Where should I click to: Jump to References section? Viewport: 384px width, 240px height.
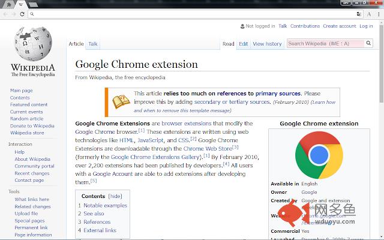click(97, 222)
